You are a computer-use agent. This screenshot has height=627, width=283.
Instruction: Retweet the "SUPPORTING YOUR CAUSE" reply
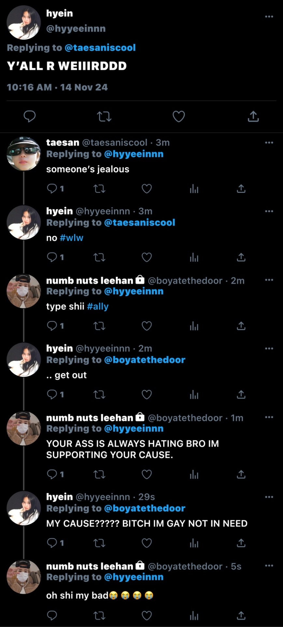[99, 474]
